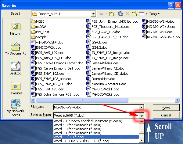Open the History places shortcut
The image size is (183, 144).
16,28
